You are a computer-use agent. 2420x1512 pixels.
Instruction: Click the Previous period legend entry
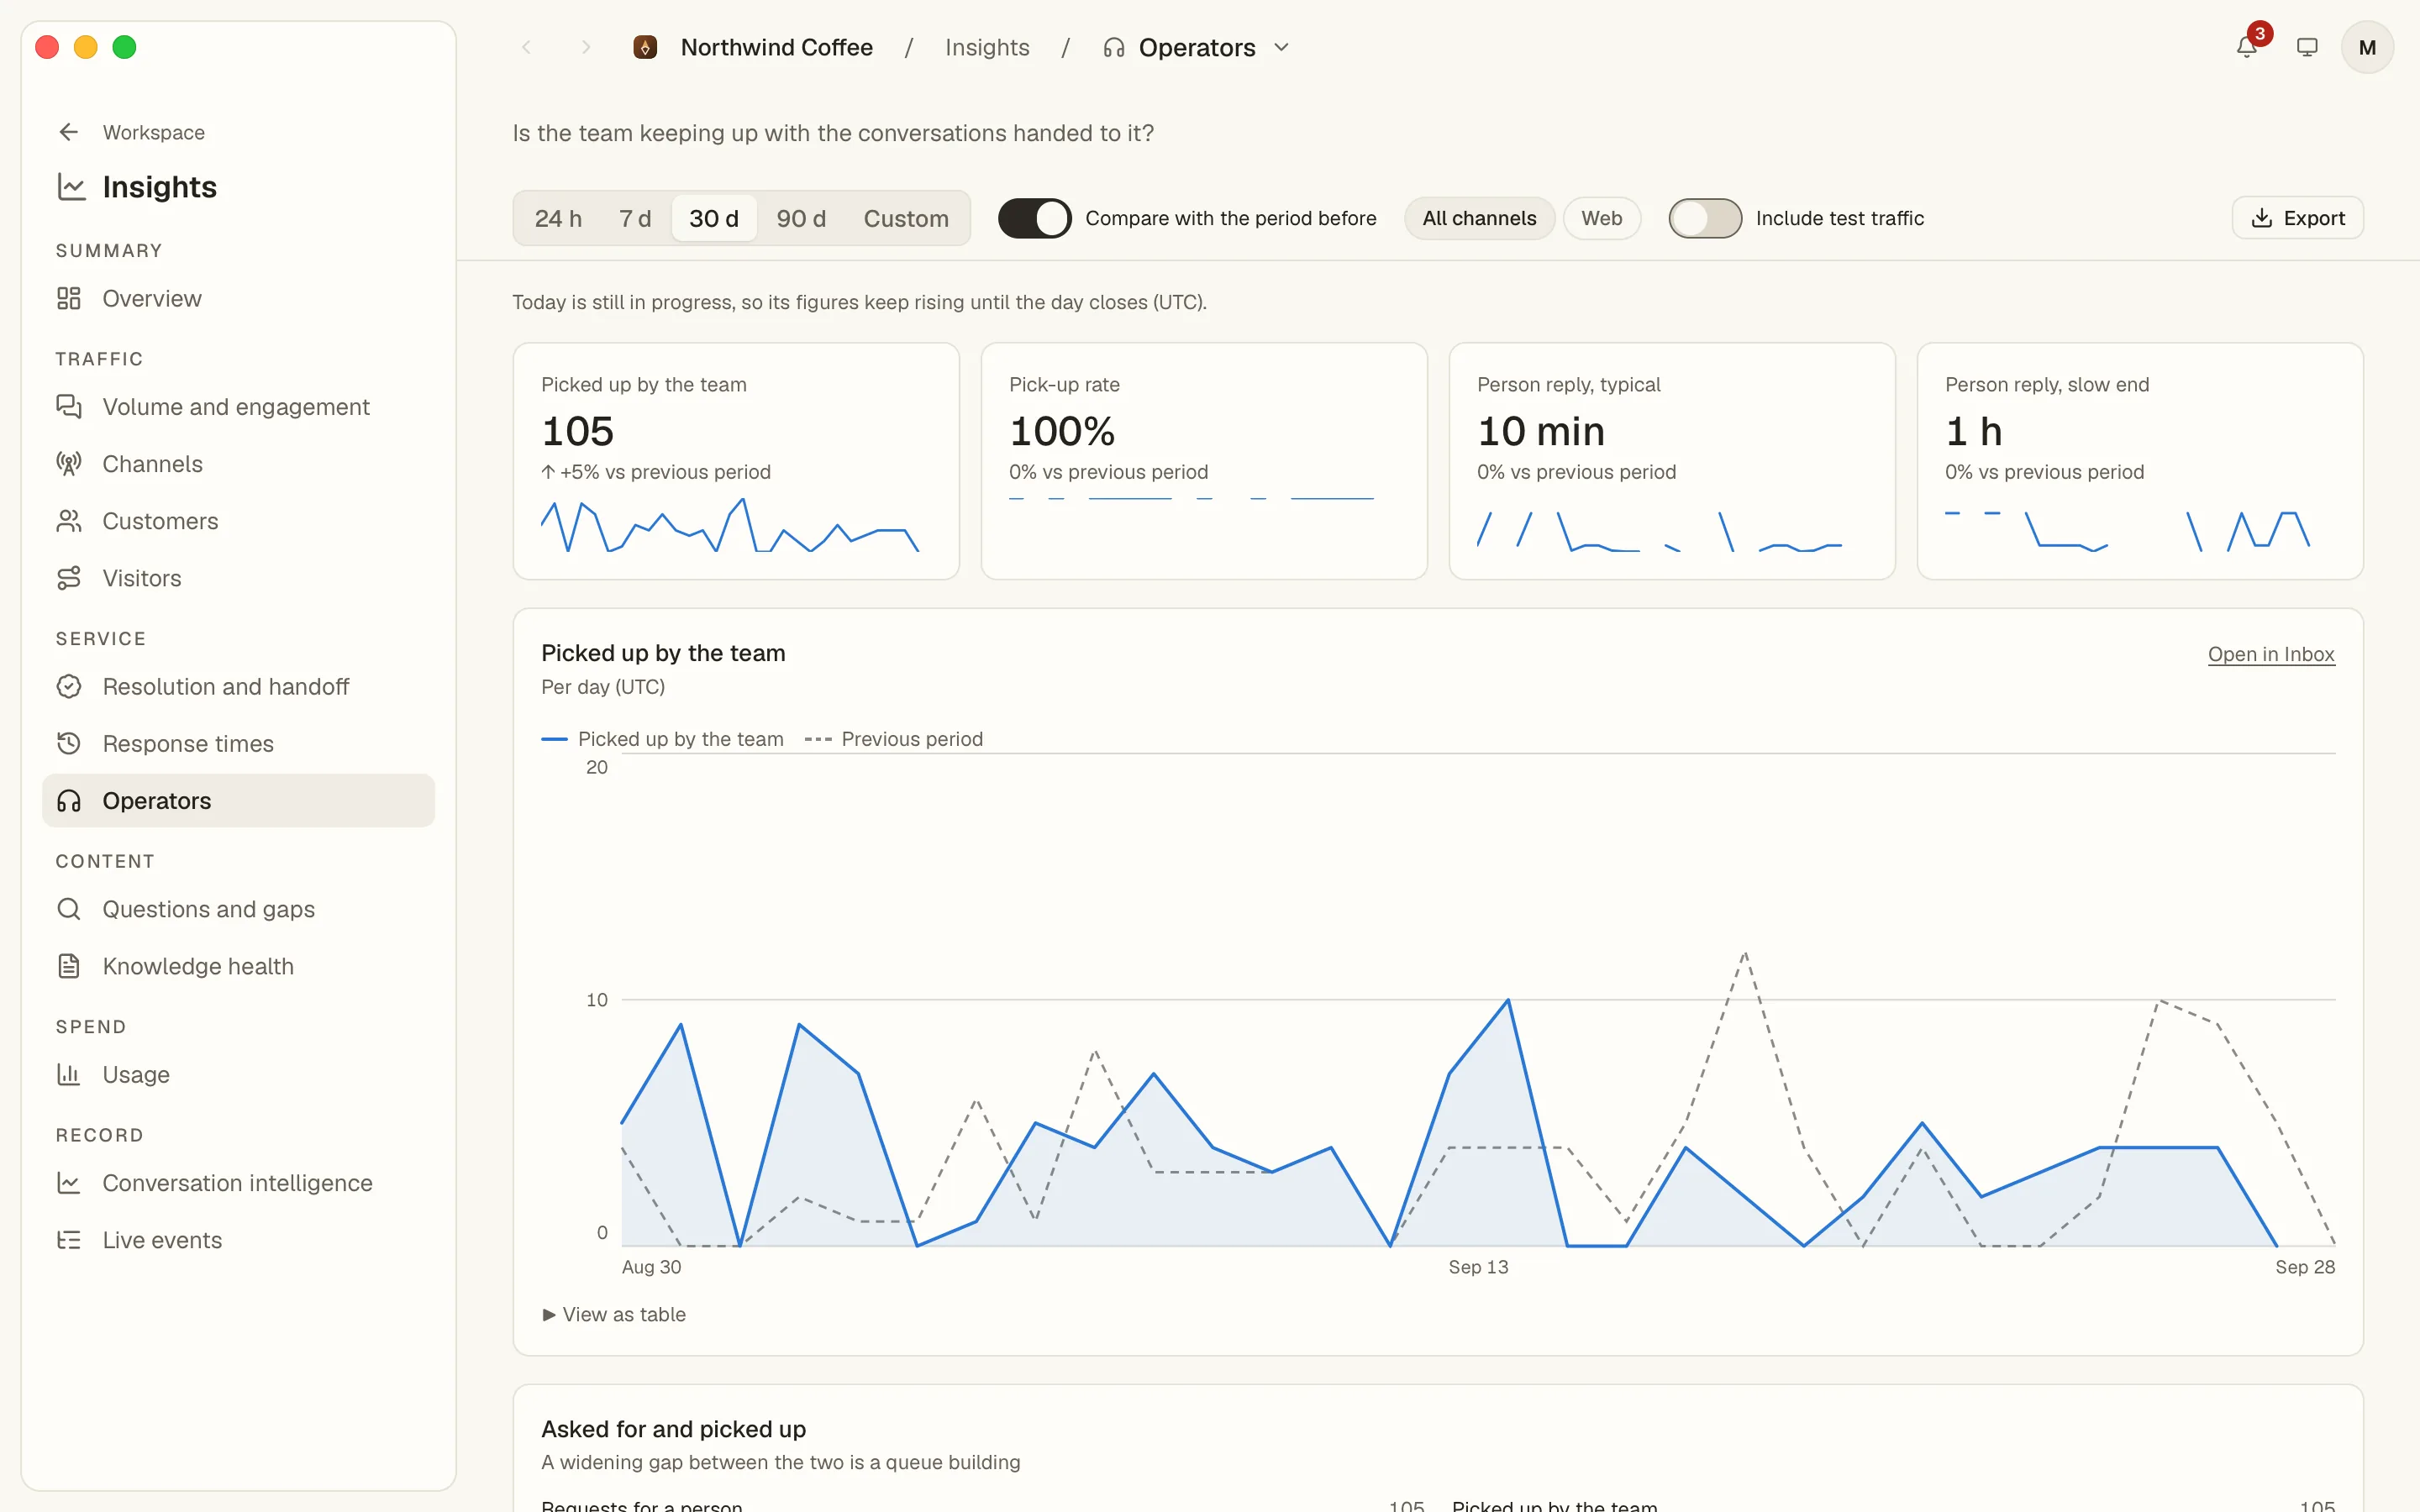[893, 739]
